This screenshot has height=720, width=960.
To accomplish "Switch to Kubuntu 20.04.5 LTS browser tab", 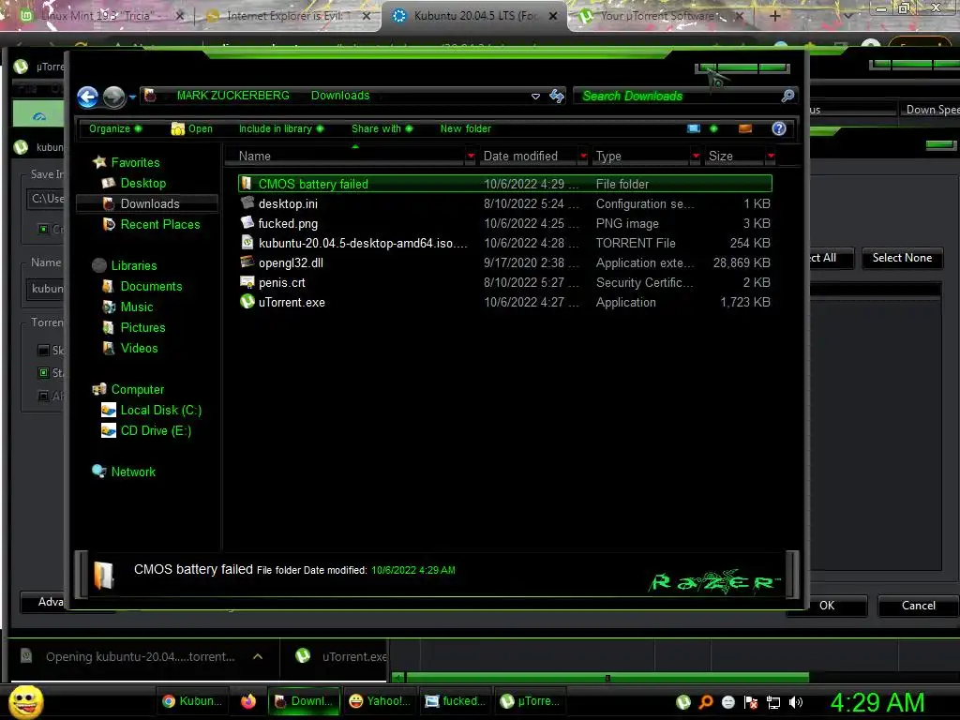I will tap(473, 16).
